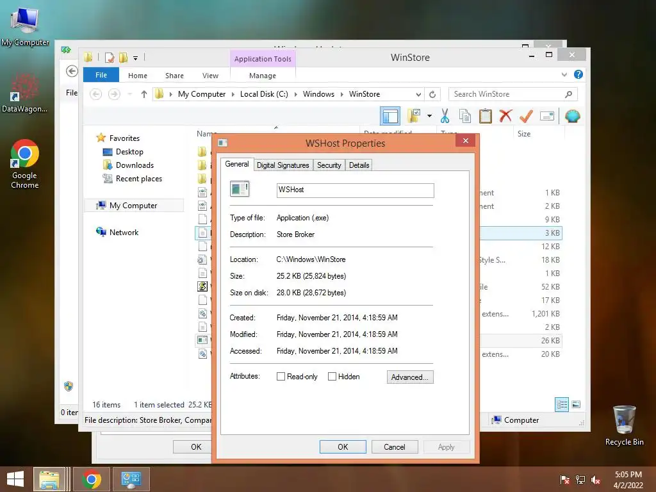Expand the chevron after Local Disk (C:)
Image resolution: width=656 pixels, height=492 pixels.
click(295, 95)
